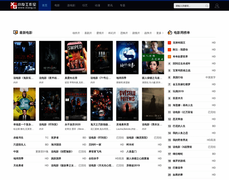The image size is (229, 180).
Task: Open 回到过去未成年 in the weekly ranking
Action: click(181, 64)
